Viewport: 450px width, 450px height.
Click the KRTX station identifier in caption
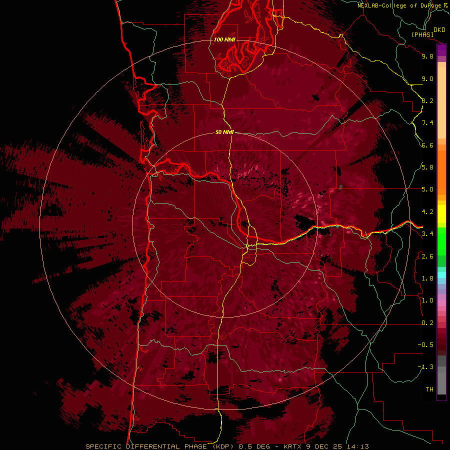(x=292, y=446)
